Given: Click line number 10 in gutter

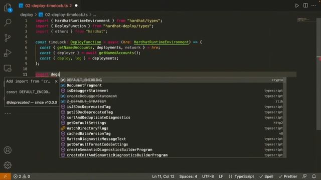Looking at the screenshot, I should pyautogui.click(x=25, y=69).
